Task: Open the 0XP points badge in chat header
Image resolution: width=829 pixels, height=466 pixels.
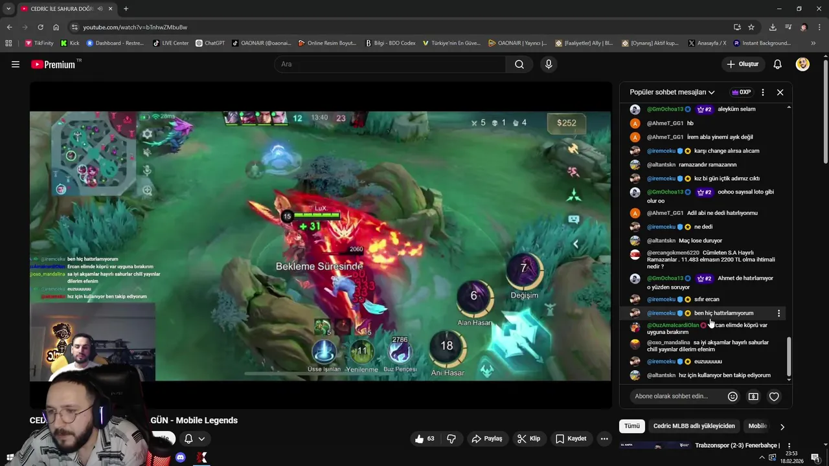Action: [x=741, y=92]
